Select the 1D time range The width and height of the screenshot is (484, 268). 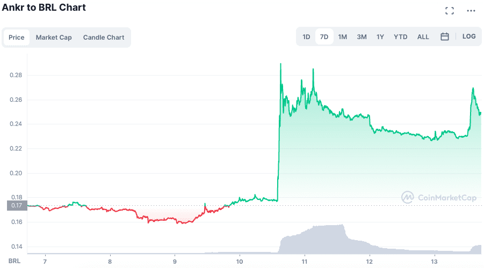tap(306, 37)
